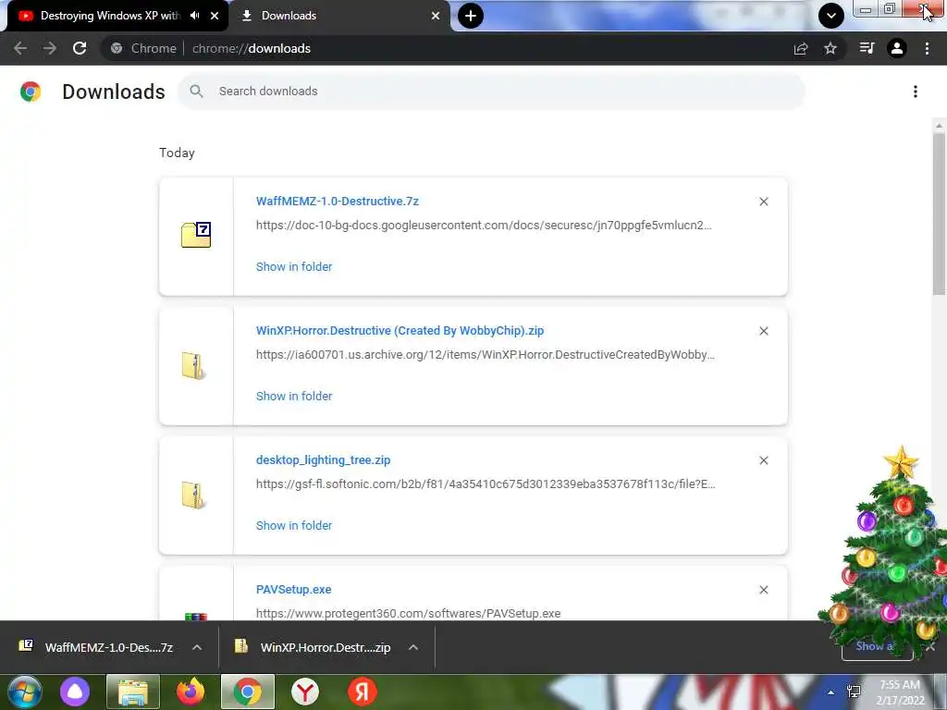The image size is (947, 710).
Task: Open the Downloads page three-dot menu
Action: pos(916,92)
